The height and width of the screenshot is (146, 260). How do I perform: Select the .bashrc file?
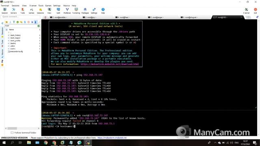point(13,43)
